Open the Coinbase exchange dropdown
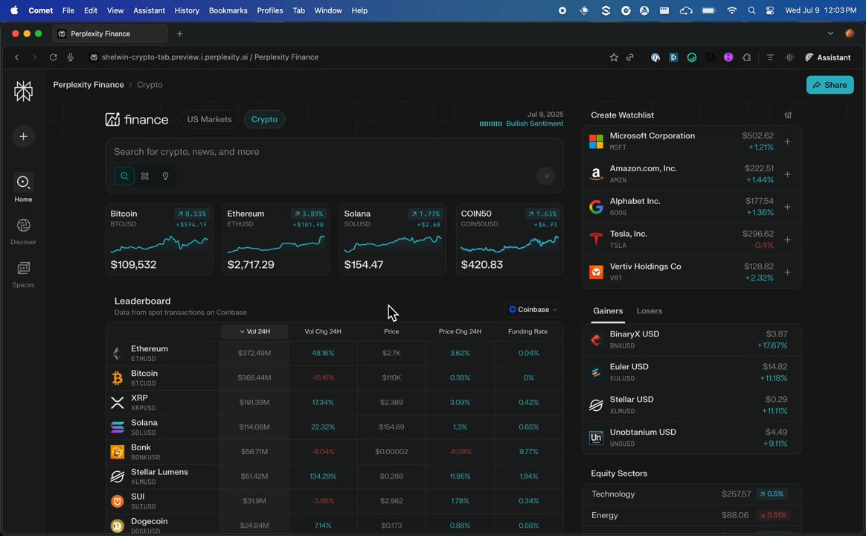This screenshot has width=866, height=536. pos(533,310)
